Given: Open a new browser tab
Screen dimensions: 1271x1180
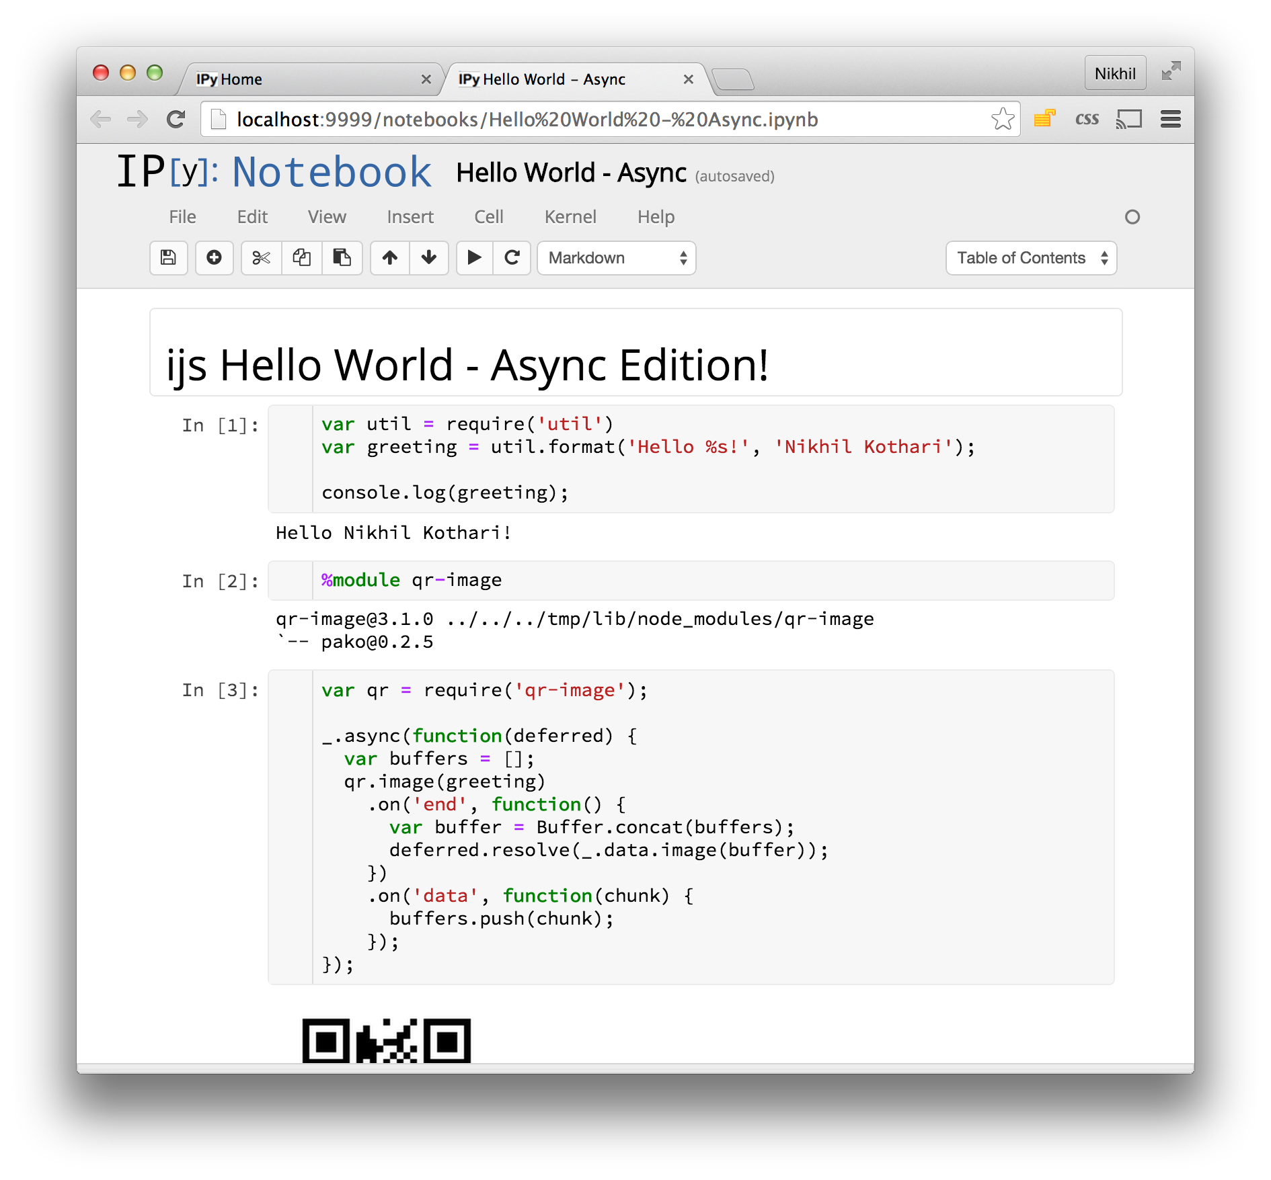Looking at the screenshot, I should pos(733,79).
